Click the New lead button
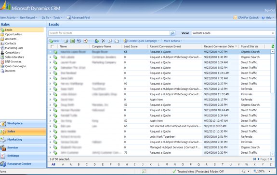This screenshot has height=175, width=277. tap(54, 41)
